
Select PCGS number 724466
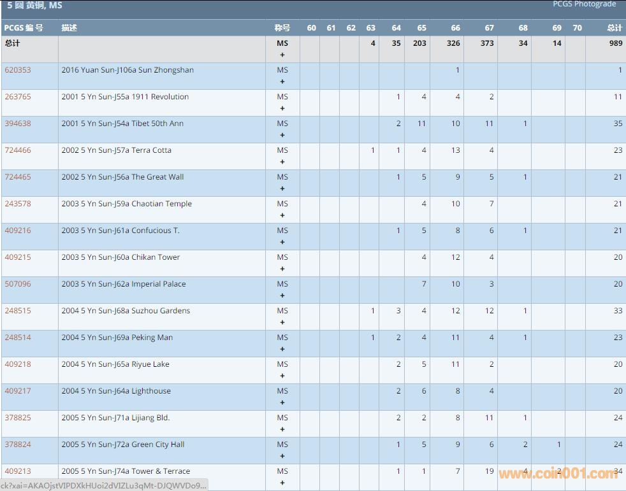18,150
